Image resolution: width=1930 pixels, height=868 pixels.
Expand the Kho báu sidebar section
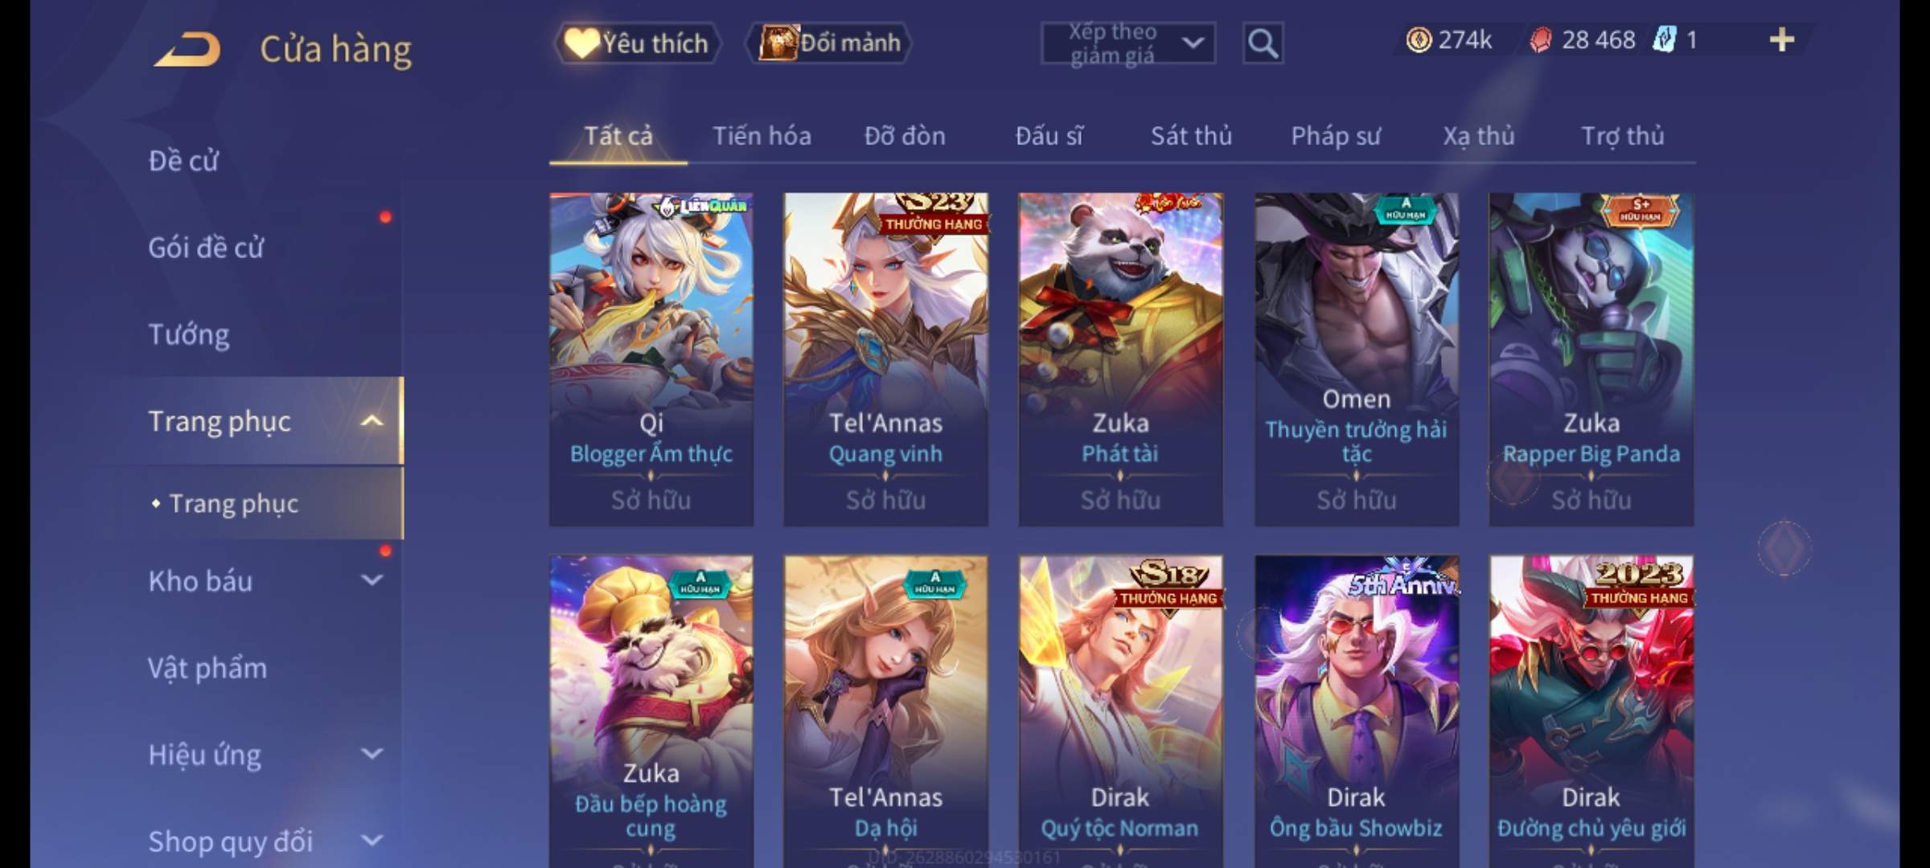point(372,580)
